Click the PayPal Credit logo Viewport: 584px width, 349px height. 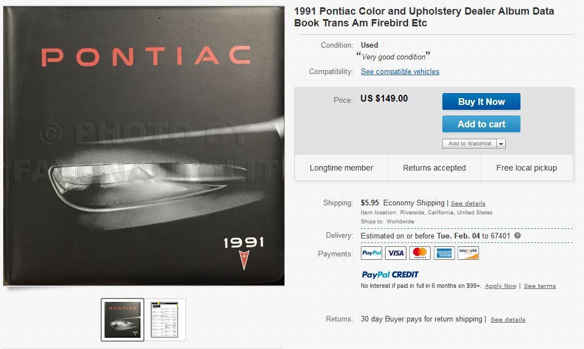(x=390, y=274)
